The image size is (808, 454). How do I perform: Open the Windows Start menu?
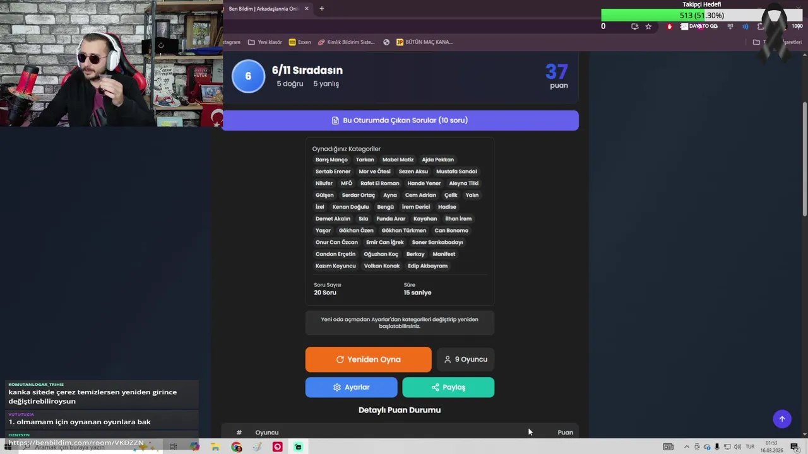tap(8, 447)
